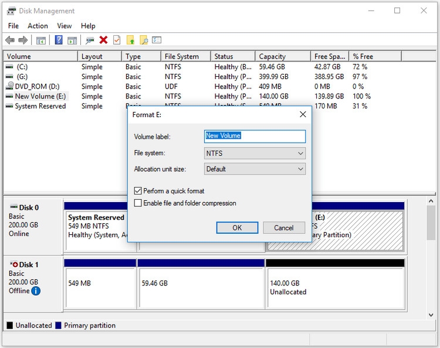440x348 pixels.
Task: Click the Properties checkmark page icon
Action: click(x=117, y=40)
